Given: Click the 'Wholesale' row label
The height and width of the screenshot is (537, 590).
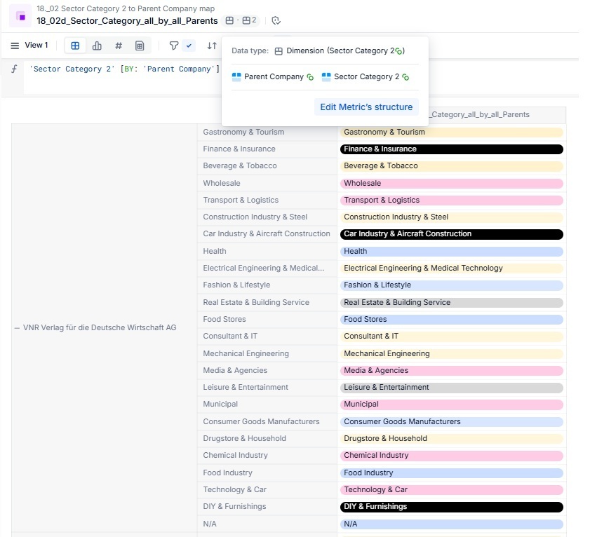Looking at the screenshot, I should (222, 183).
